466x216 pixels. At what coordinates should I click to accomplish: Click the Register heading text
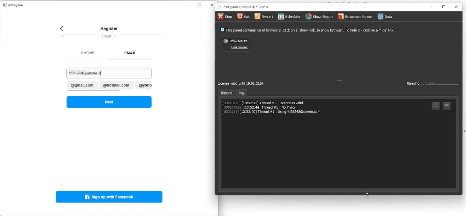(x=109, y=28)
